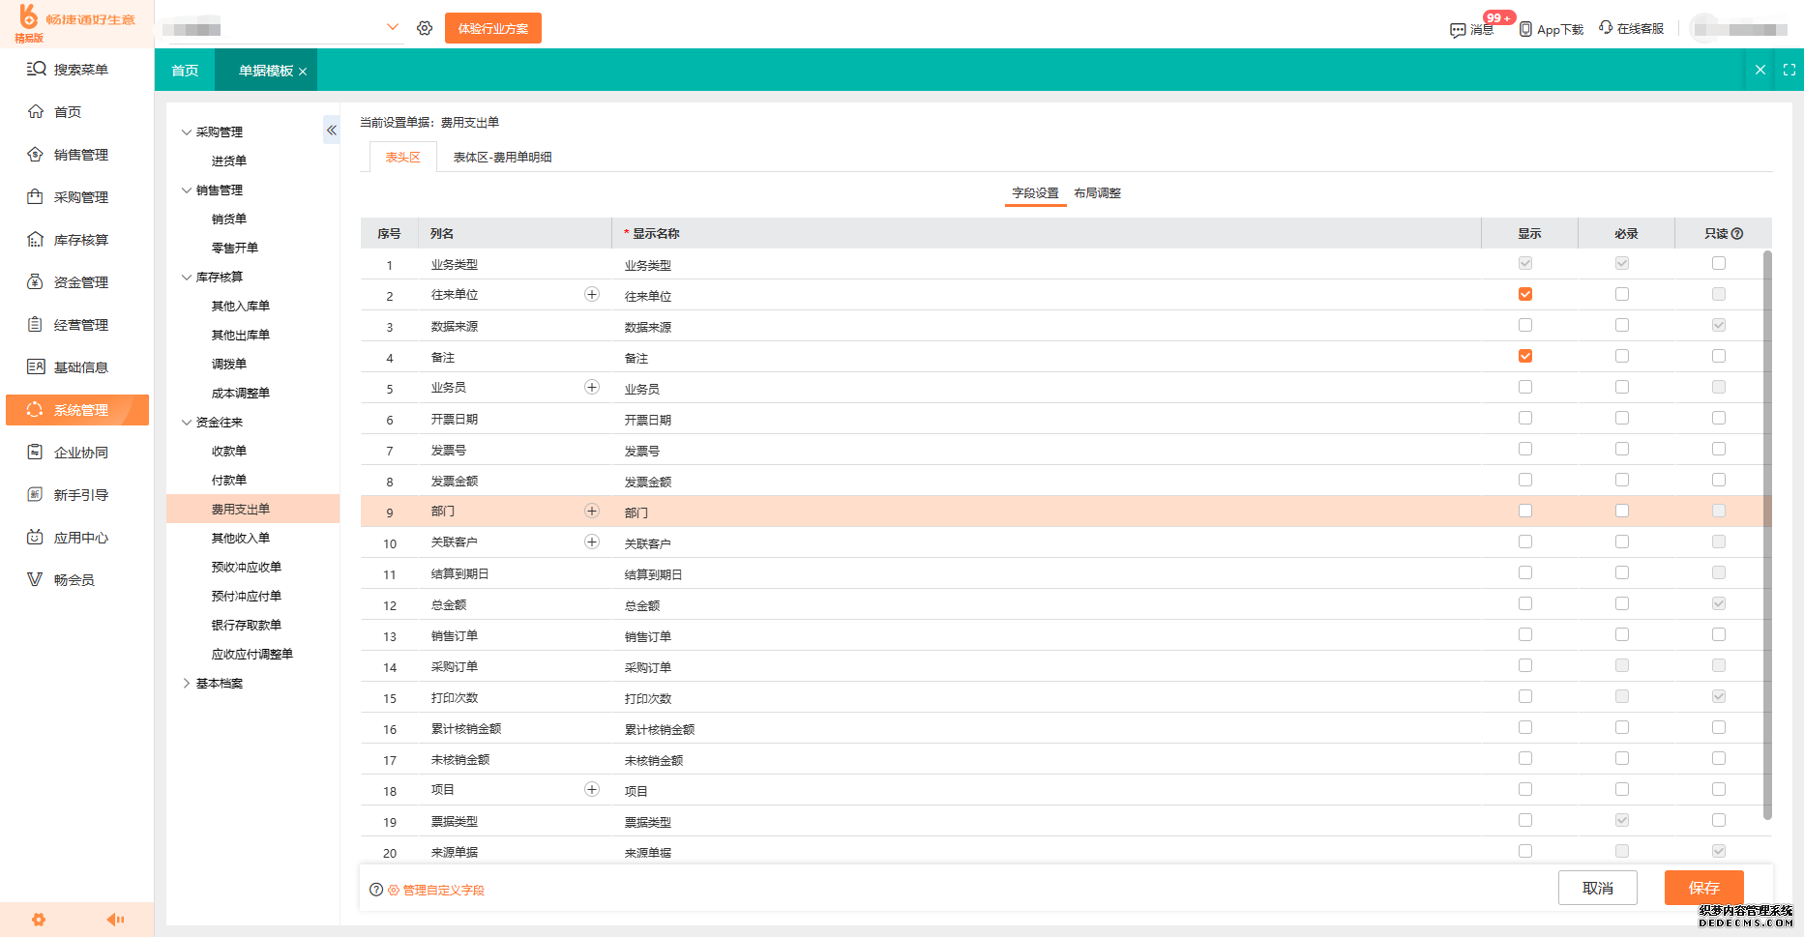Switch to the 布局调整 tab
Screen dimensions: 1804x937
point(1097,193)
